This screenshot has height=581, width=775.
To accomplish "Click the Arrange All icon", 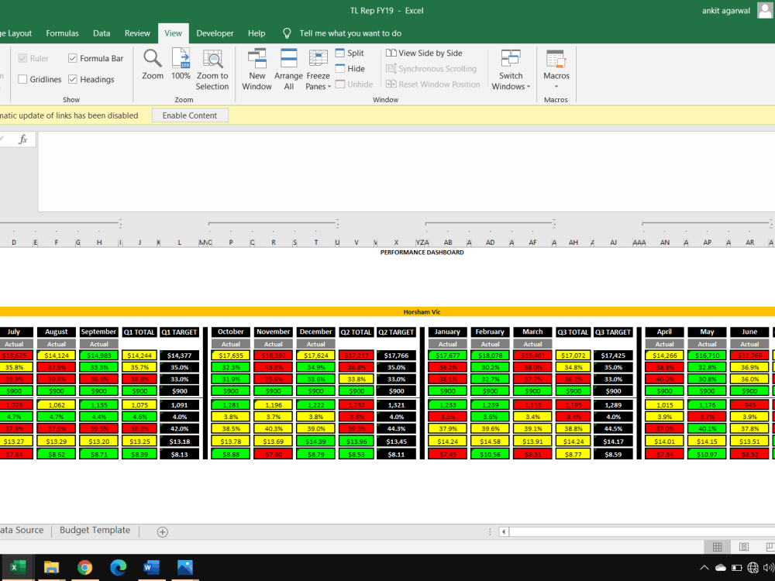I will [x=288, y=68].
